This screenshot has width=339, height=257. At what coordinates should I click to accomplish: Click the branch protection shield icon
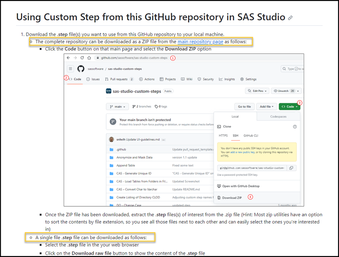113,122
